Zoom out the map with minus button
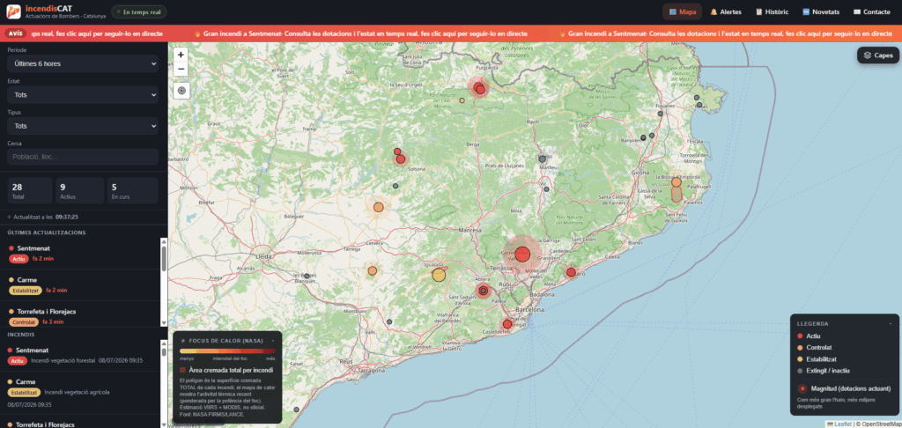Screen dimensions: 902x428 pos(181,69)
